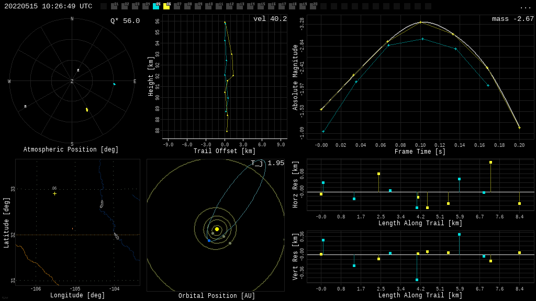Toggle the yellow station 06 indicator
Viewport: 536px width, 301px height.
click(x=166, y=6)
